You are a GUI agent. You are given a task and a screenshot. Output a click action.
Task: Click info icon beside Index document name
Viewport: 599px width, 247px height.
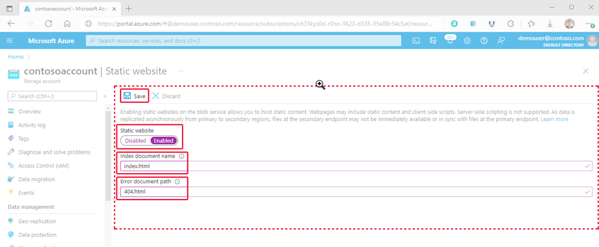181,156
